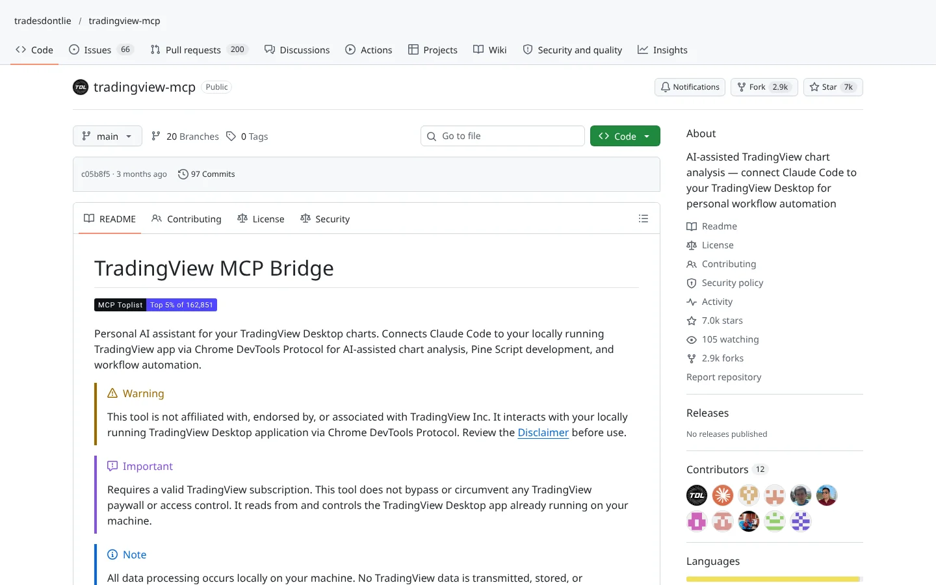The width and height of the screenshot is (936, 585).
Task: Open the Discussions tab
Action: [x=297, y=50]
